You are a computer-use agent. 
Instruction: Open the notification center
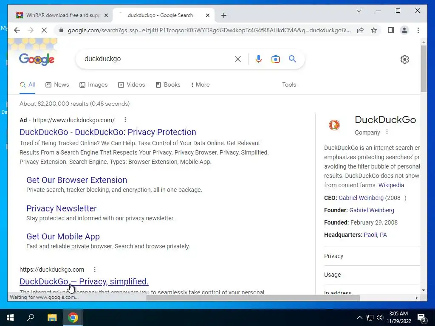pos(422,318)
